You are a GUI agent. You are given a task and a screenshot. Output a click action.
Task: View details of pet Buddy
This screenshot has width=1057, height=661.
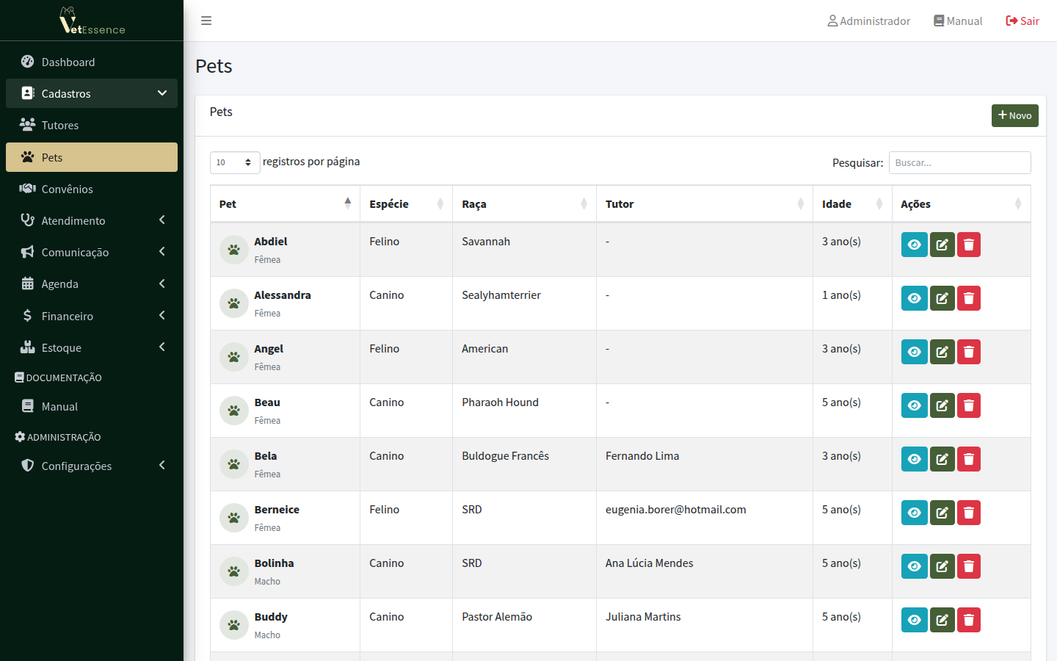[915, 620]
